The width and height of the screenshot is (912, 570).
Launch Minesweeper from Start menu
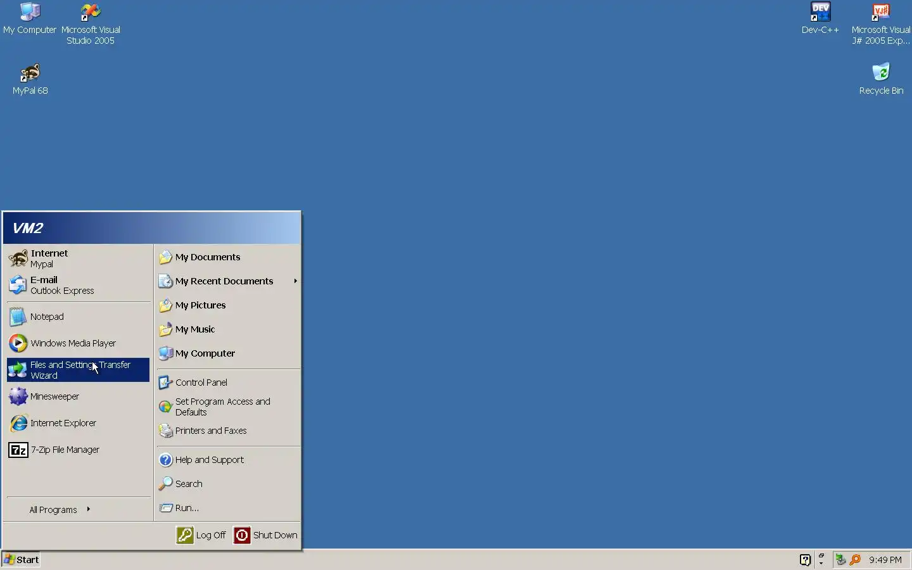79,396
